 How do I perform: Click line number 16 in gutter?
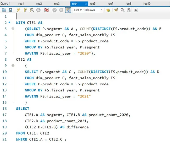4,108
